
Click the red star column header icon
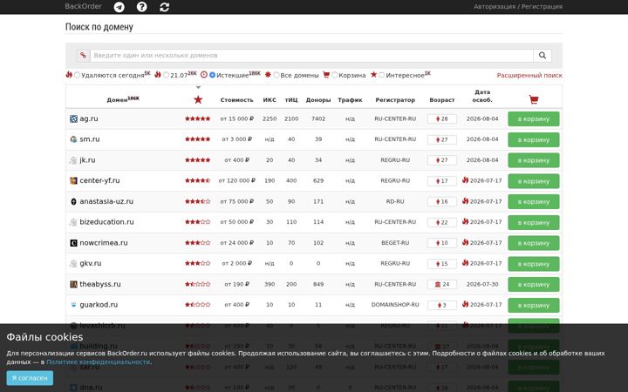point(198,99)
